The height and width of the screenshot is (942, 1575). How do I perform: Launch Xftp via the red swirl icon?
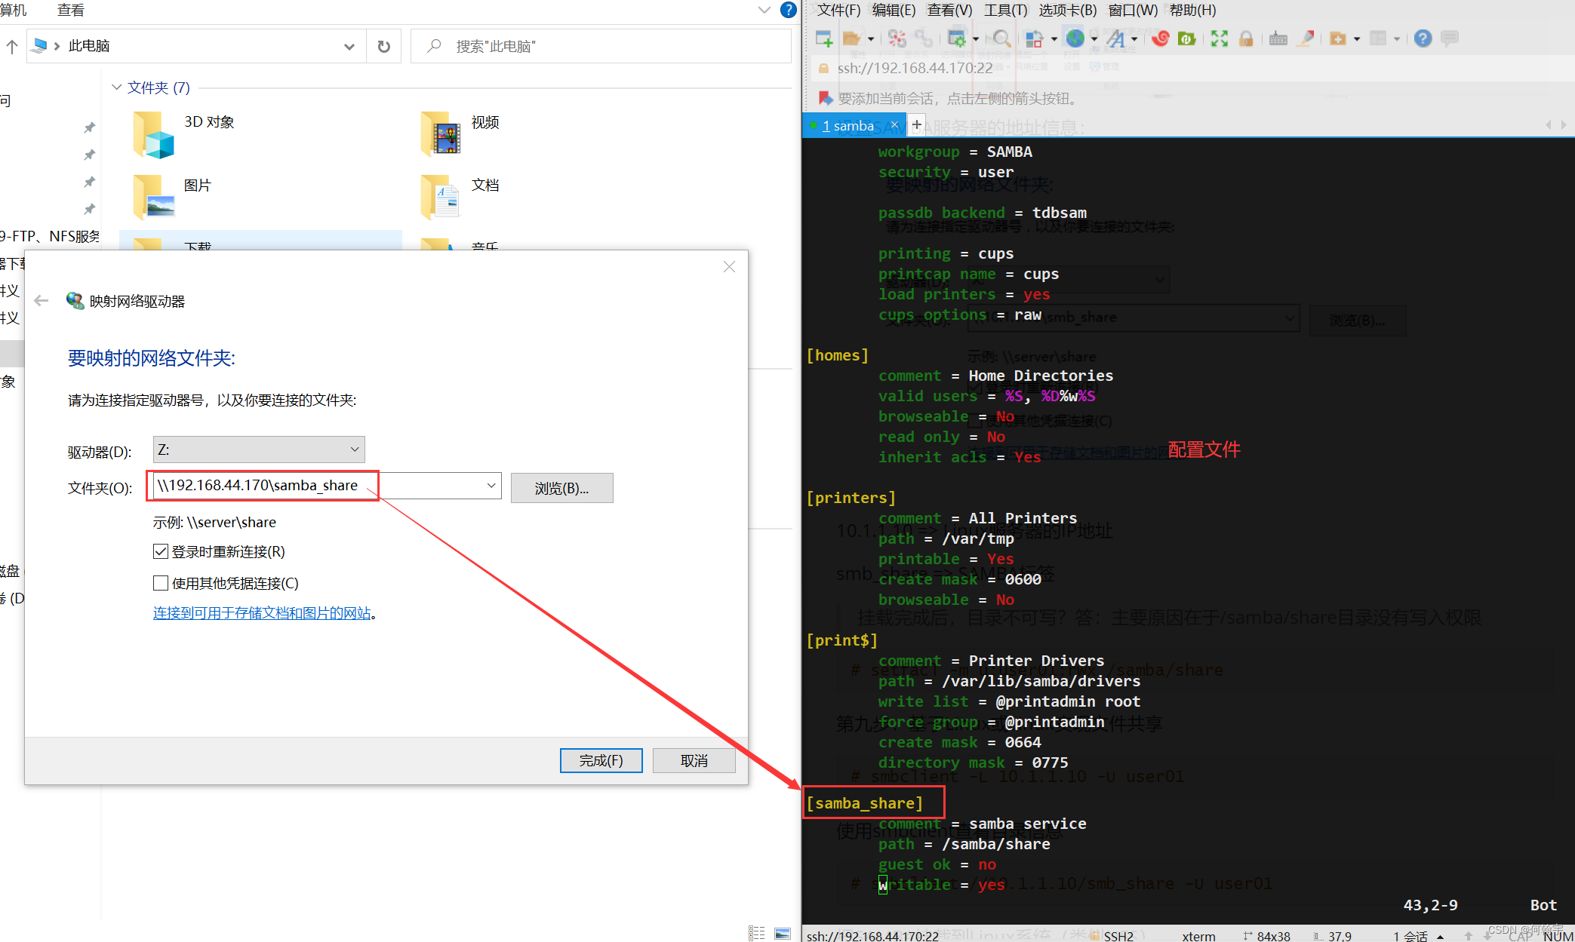tap(1161, 38)
